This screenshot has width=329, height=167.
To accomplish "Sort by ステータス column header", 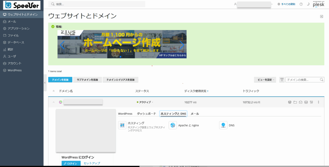I will coord(142,91).
